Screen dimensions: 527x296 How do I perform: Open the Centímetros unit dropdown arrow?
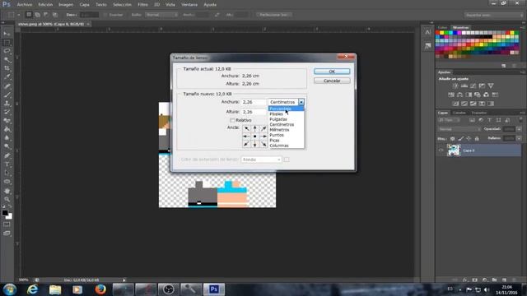click(301, 102)
